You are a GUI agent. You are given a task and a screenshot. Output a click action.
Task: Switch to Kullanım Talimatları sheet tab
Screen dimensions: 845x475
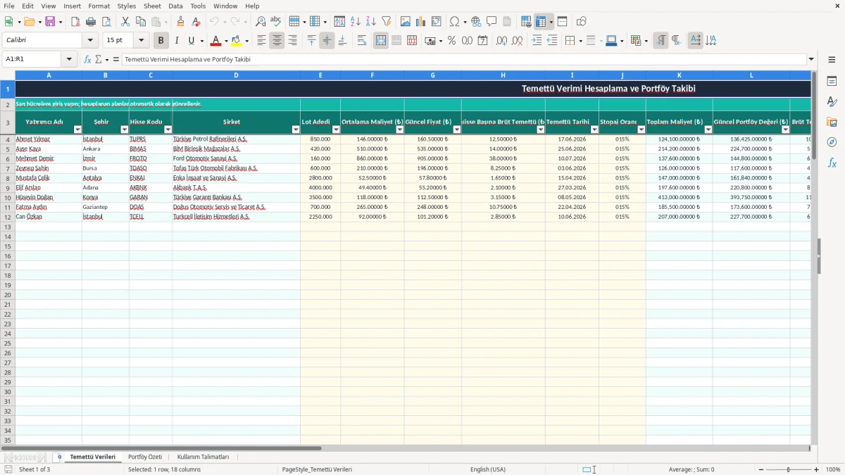point(203,457)
